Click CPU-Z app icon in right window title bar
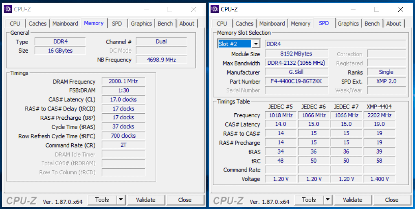Image resolution: width=415 pixels, height=209 pixels. point(215,9)
